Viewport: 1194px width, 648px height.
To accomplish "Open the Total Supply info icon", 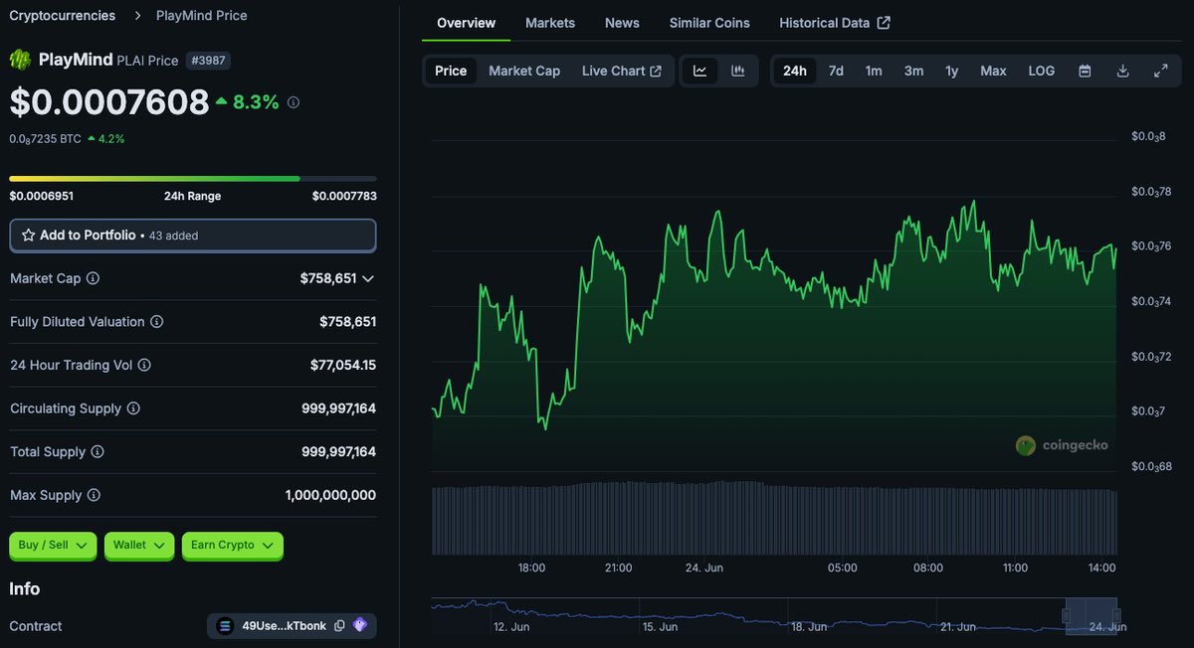I will (x=98, y=452).
